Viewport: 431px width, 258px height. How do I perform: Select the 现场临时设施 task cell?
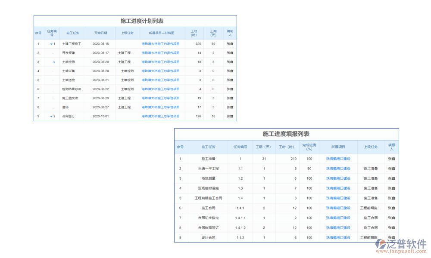[208, 188]
